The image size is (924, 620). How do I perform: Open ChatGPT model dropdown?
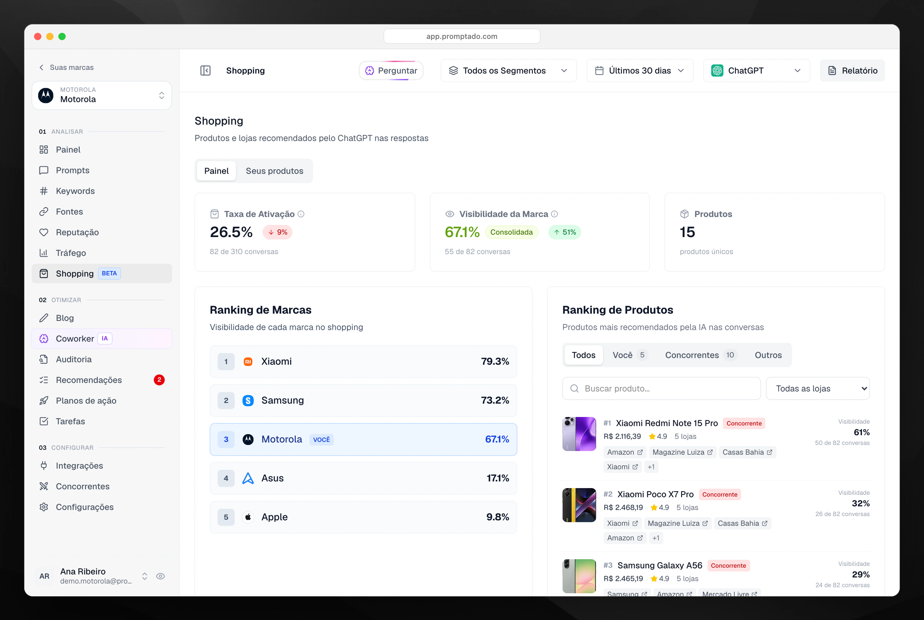coord(756,71)
